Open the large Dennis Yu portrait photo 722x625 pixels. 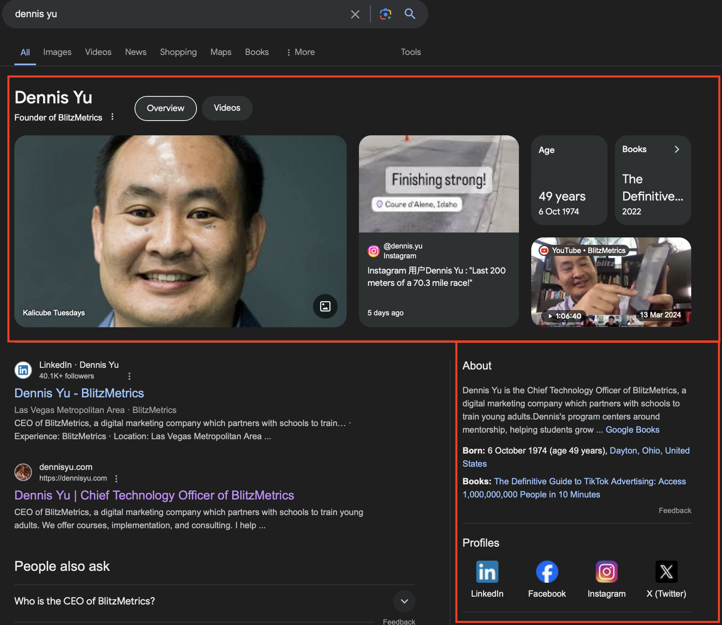pyautogui.click(x=180, y=231)
